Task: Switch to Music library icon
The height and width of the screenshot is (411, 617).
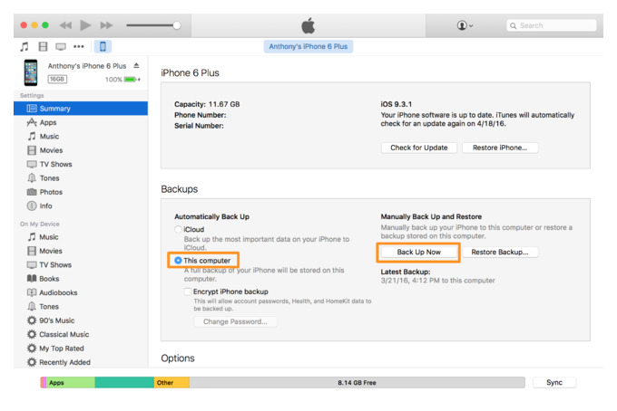Action: pos(24,47)
